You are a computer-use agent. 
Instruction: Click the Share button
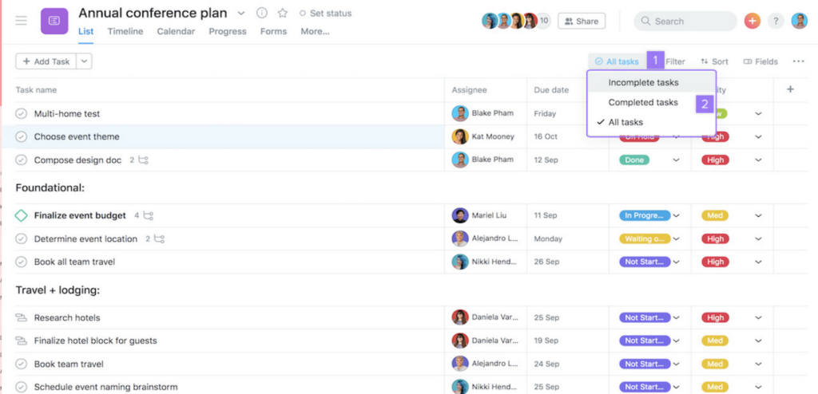(581, 22)
